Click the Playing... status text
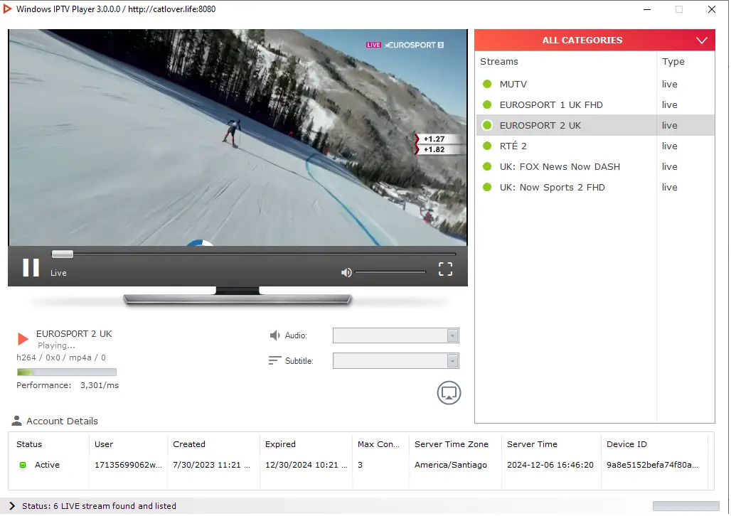Screen dimensions: 731x516 pyautogui.click(x=56, y=345)
